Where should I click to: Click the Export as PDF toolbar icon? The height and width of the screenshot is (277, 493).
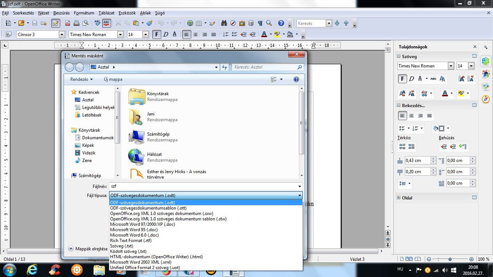(68, 23)
